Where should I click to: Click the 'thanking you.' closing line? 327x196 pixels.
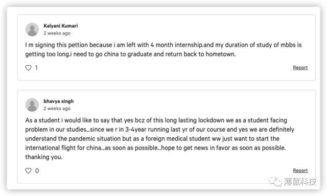coord(44,157)
